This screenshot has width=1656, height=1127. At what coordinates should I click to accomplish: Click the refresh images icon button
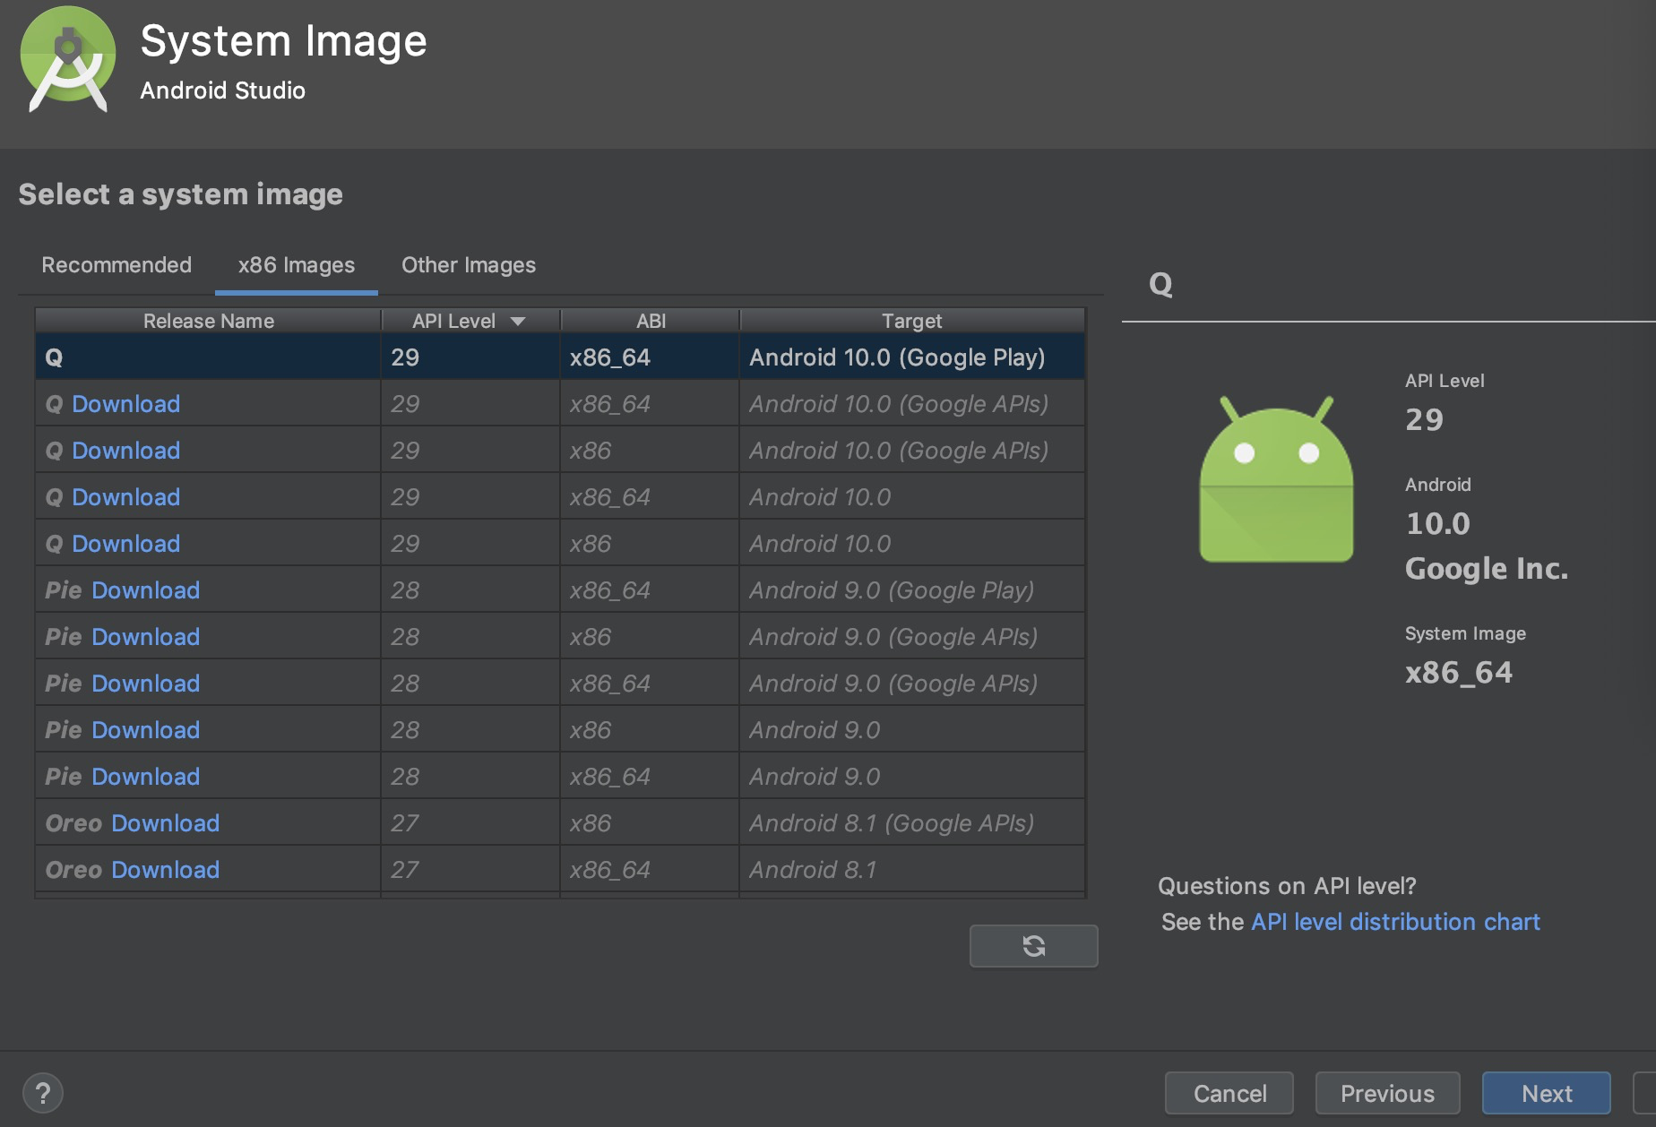click(x=1033, y=946)
